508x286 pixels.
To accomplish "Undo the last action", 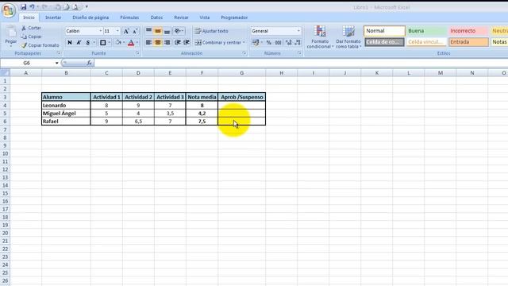I will tap(32, 7).
